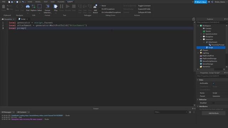Viewport: 228px width, 128px height.
Task: Click the What's New button
Action: coord(201,2)
